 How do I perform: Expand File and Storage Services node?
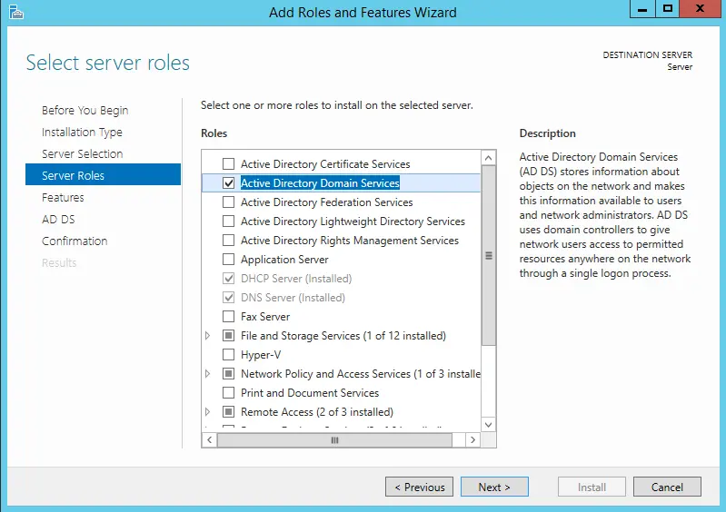tap(208, 336)
